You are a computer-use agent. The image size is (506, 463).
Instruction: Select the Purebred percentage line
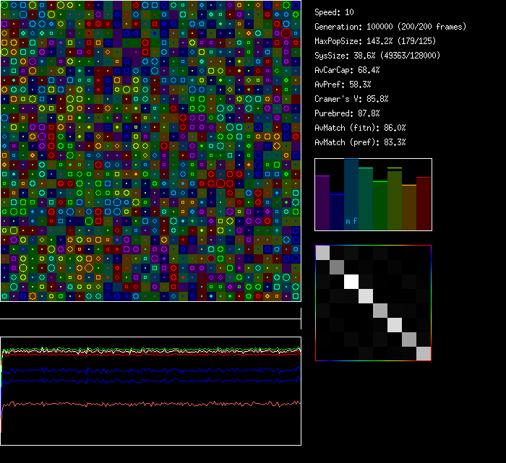[347, 113]
